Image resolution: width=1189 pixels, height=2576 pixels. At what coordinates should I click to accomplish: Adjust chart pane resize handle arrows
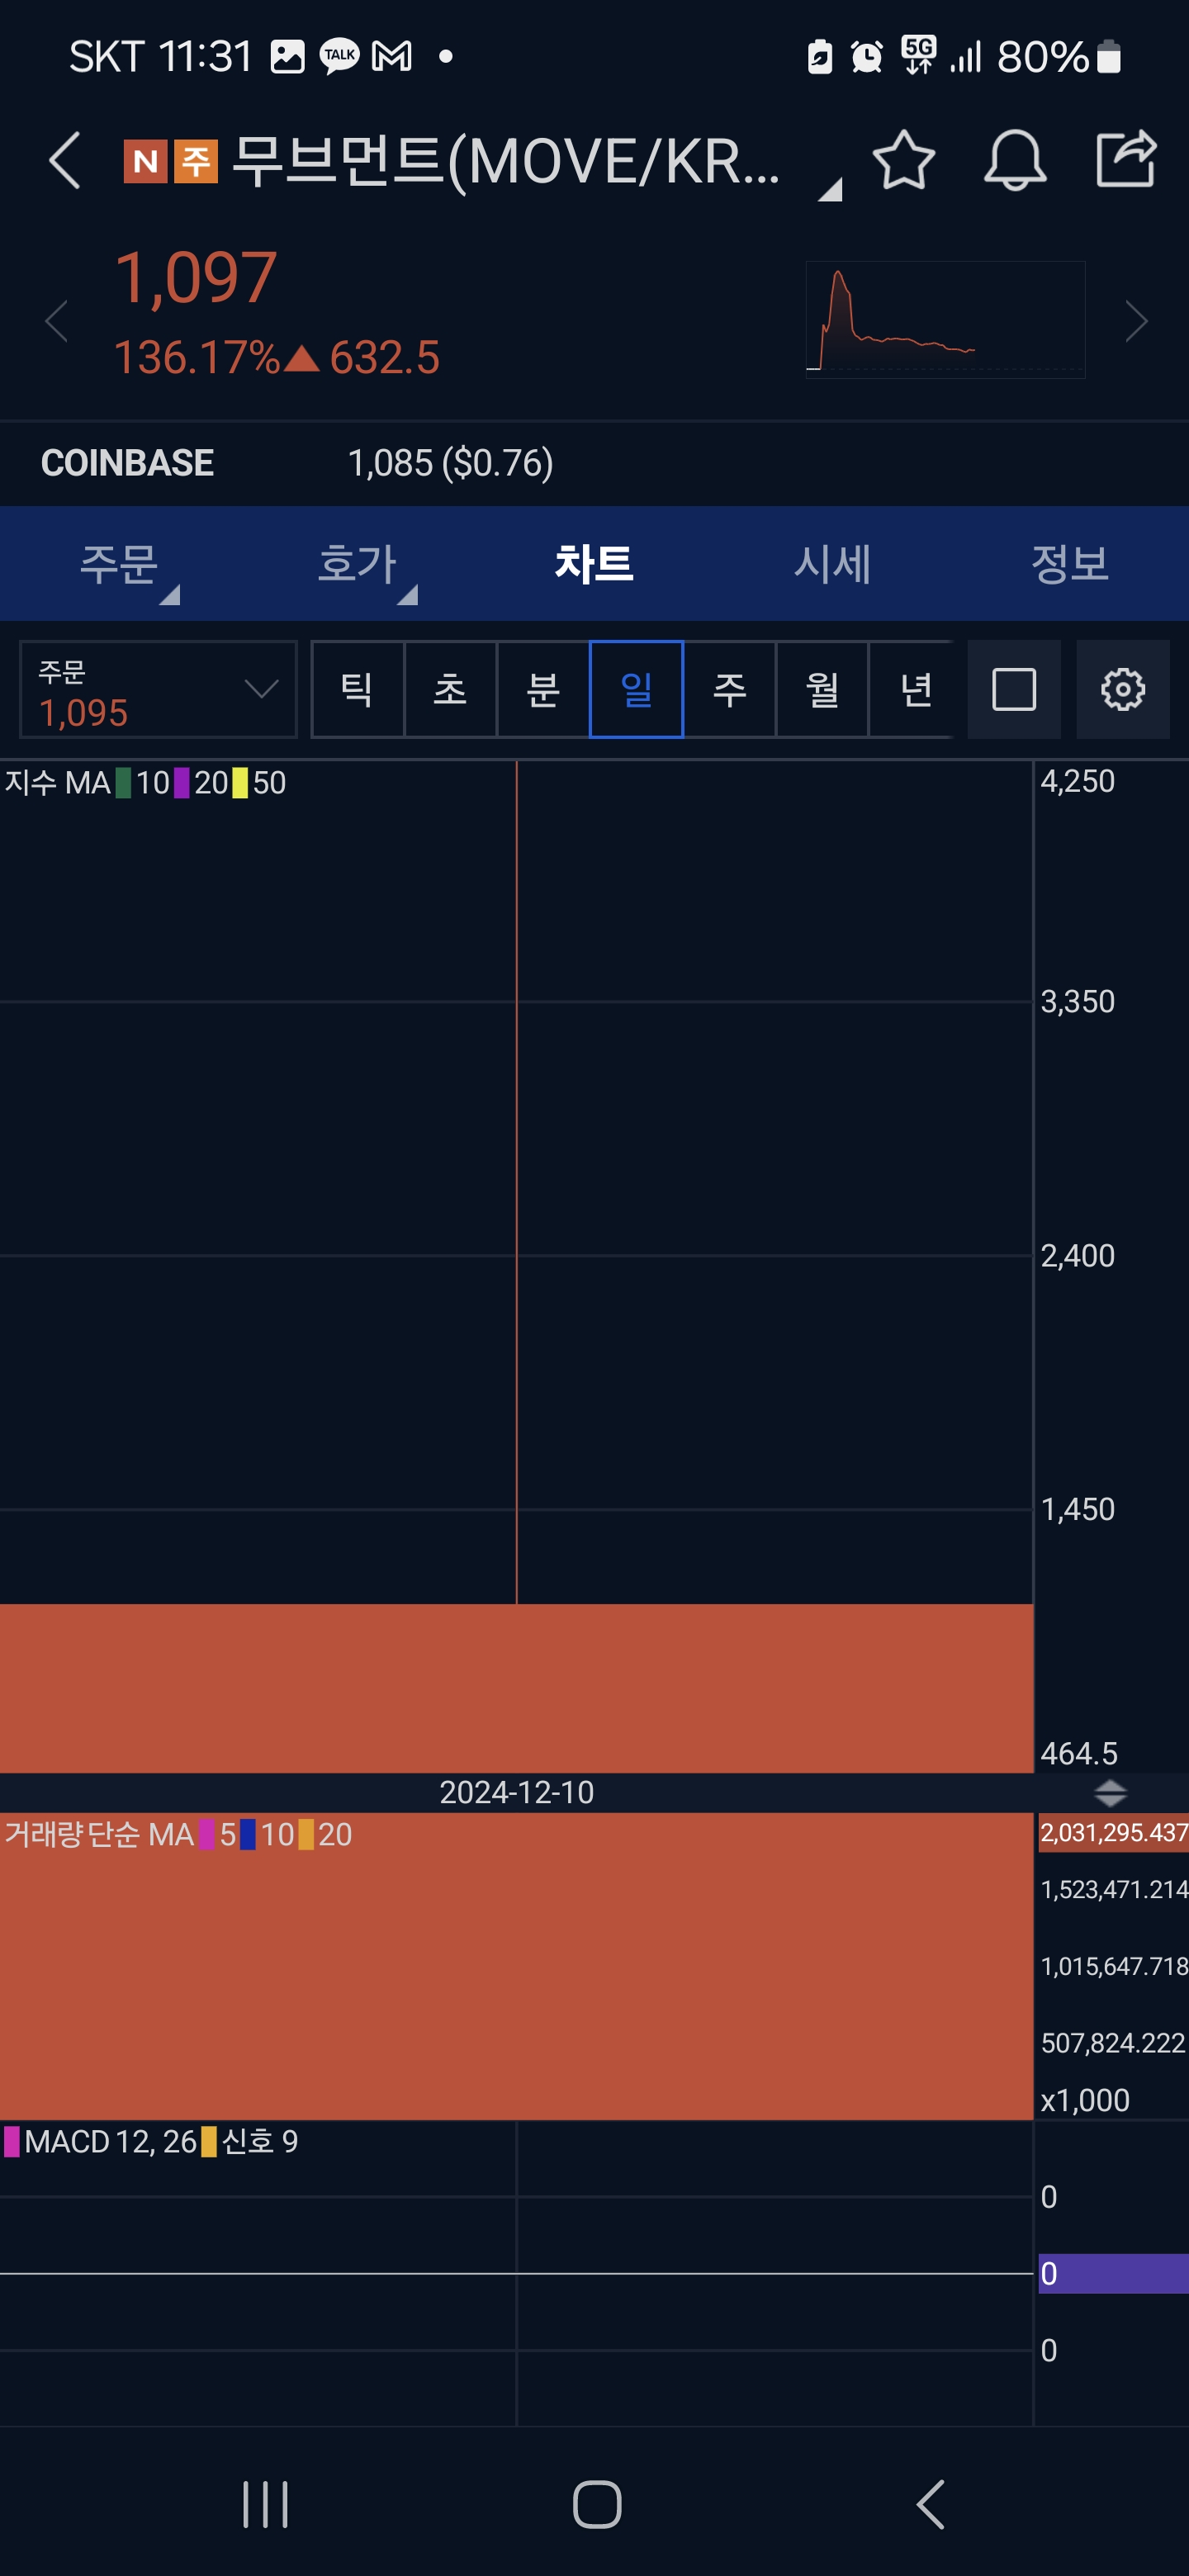tap(1110, 1792)
